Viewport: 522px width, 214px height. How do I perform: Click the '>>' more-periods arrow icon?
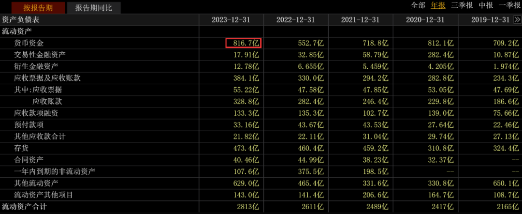coord(517,20)
